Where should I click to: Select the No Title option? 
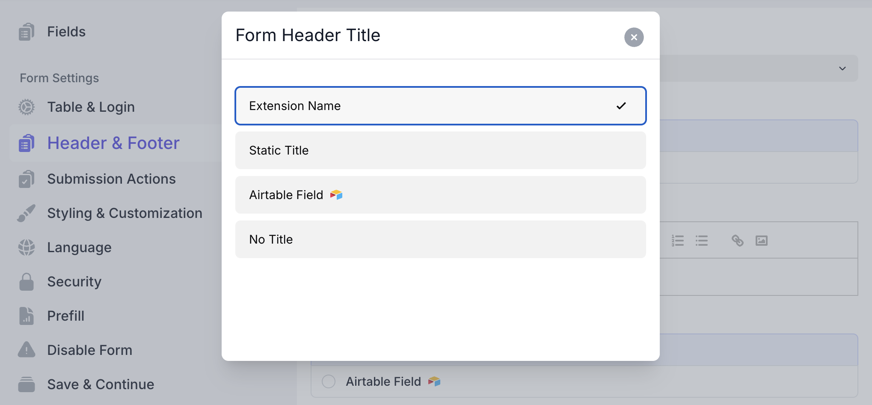pos(440,239)
